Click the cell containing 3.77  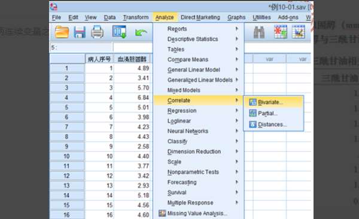pos(132,166)
